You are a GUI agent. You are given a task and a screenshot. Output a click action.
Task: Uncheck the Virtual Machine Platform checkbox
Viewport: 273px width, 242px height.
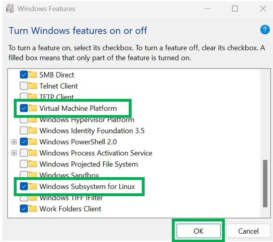(x=24, y=108)
